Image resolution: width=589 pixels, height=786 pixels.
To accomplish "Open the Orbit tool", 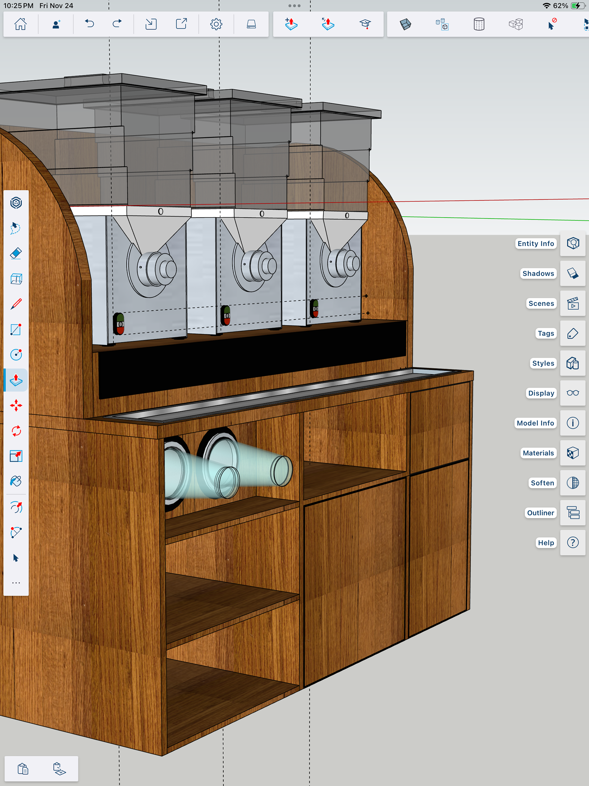I will [x=16, y=507].
